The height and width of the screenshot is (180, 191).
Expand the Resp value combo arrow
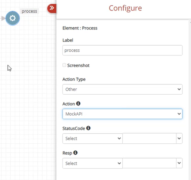pyautogui.click(x=179, y=163)
